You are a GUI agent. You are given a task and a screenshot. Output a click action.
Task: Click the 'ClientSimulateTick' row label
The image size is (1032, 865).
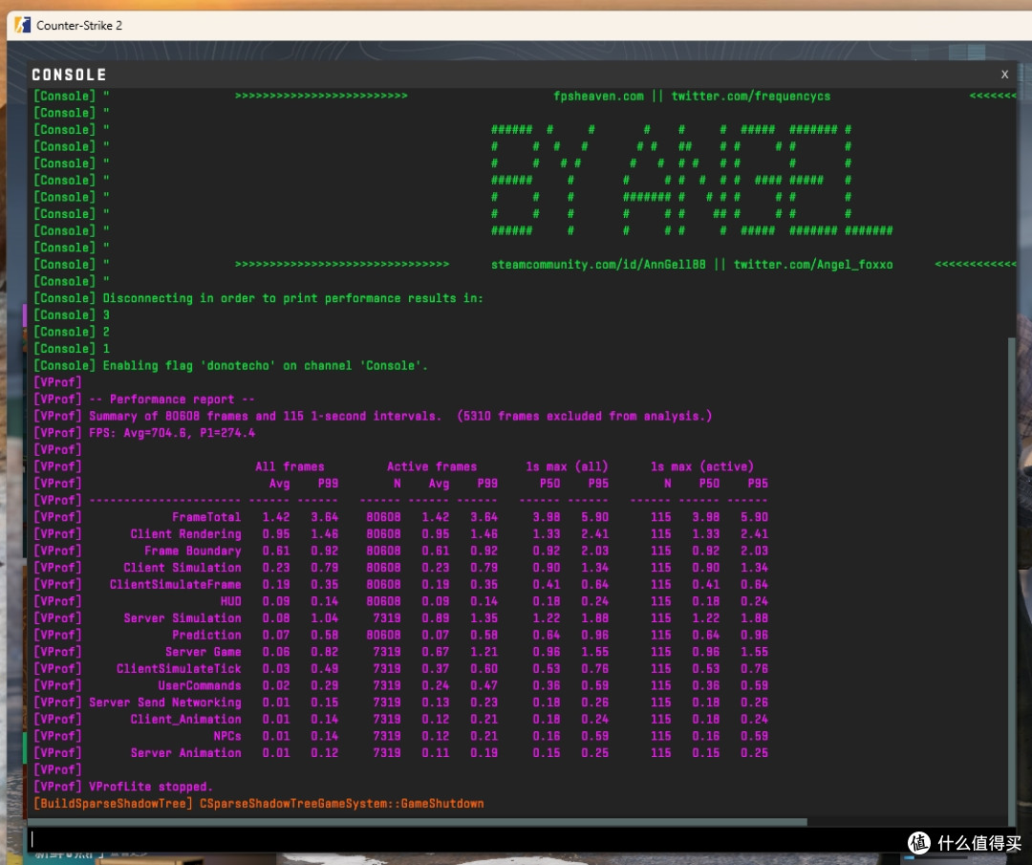click(x=179, y=669)
